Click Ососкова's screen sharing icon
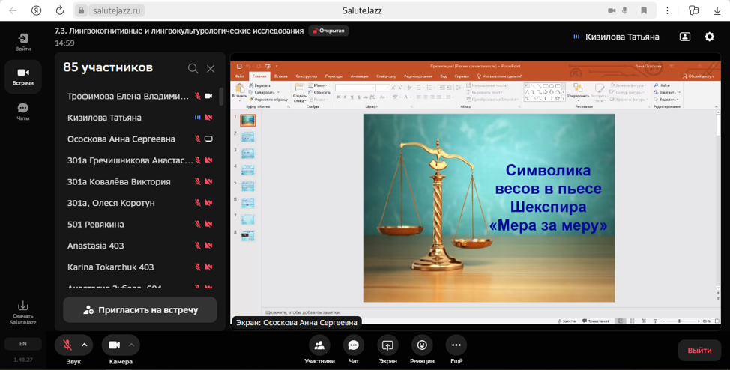 pyautogui.click(x=208, y=139)
